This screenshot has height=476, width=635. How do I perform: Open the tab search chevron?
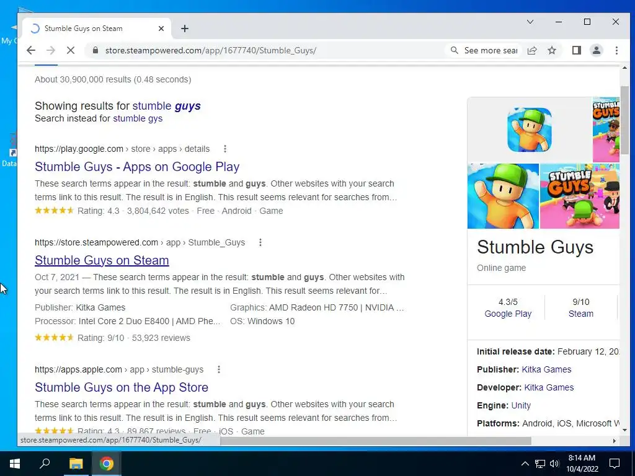(x=530, y=22)
